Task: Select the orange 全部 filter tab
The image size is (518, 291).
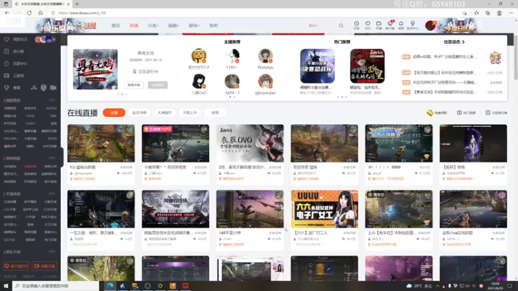Action: (114, 113)
